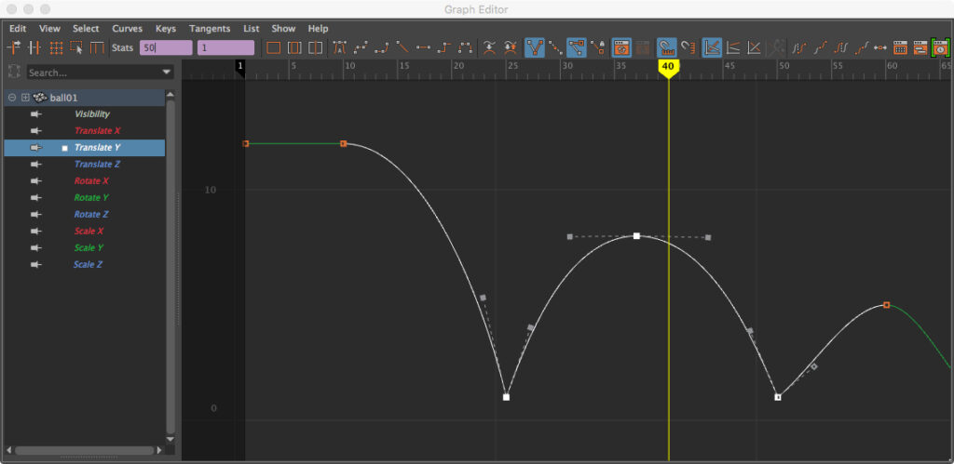Select the Scale Y channel
This screenshot has height=464, width=954.
pyautogui.click(x=89, y=248)
